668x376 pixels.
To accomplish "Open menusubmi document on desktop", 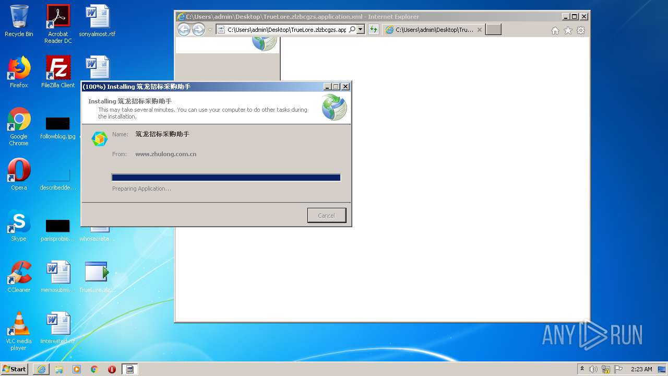I will coord(58,277).
